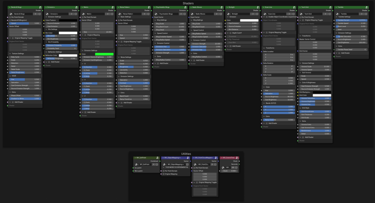
Task: Toggle fake user shield on MV_ObjectMapping++ datablock
Action: tap(187, 164)
